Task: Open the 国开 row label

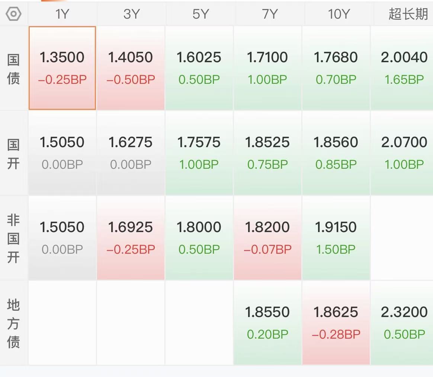Action: coord(13,153)
